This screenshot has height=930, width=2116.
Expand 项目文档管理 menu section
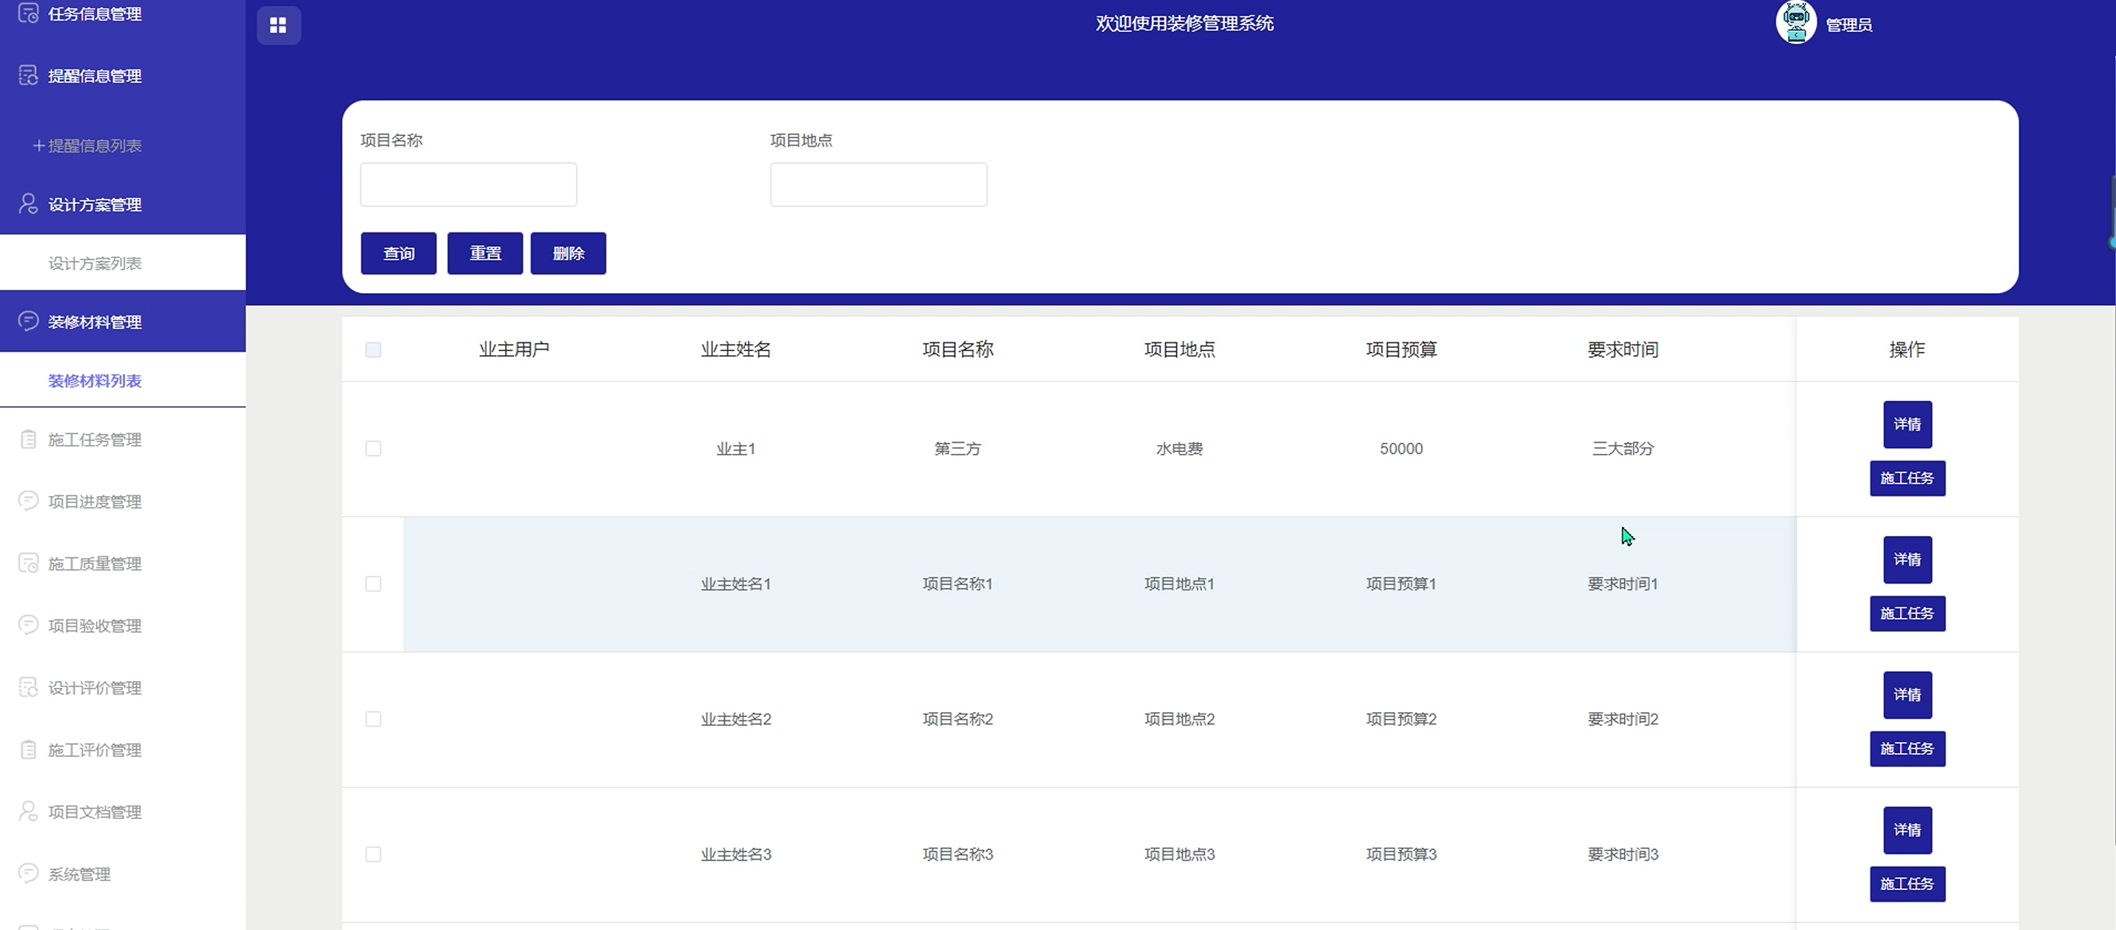click(95, 812)
